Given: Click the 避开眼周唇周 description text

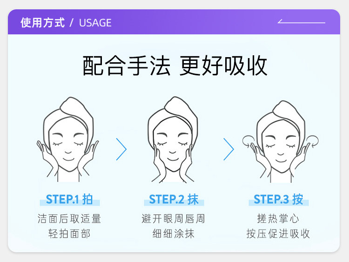Looking at the screenshot, I should pyautogui.click(x=174, y=219).
